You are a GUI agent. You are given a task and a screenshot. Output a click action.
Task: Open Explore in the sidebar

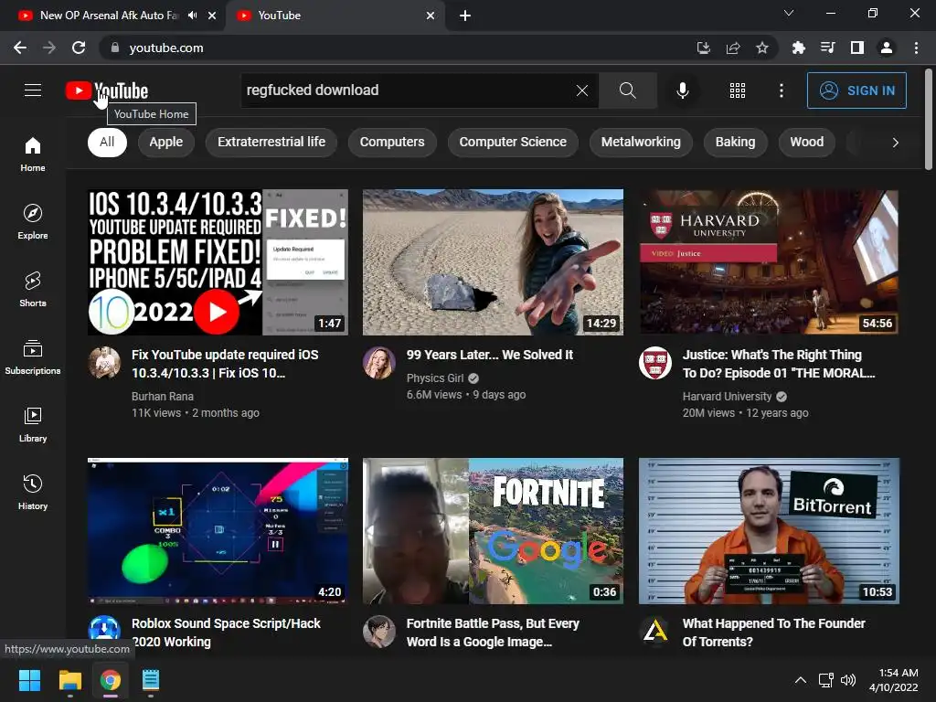[x=33, y=222]
